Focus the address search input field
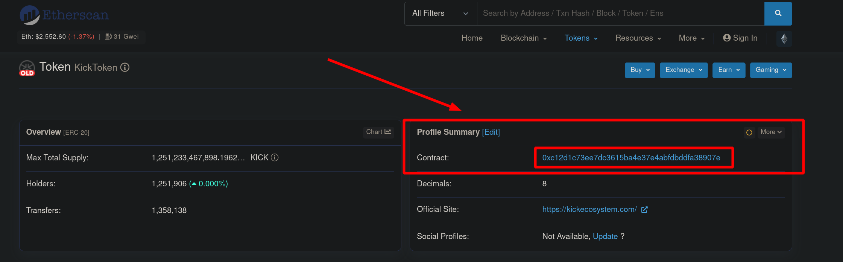 [620, 14]
